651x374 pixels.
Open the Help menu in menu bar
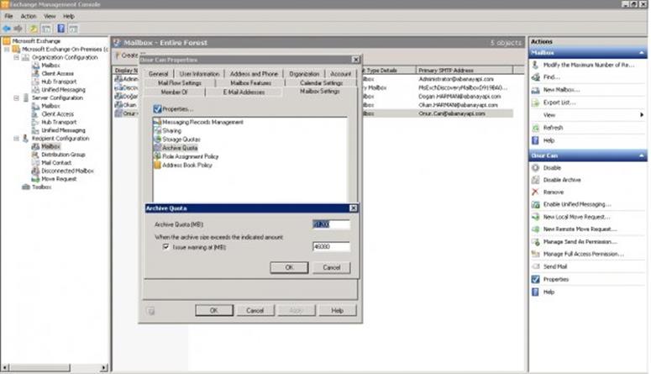69,16
